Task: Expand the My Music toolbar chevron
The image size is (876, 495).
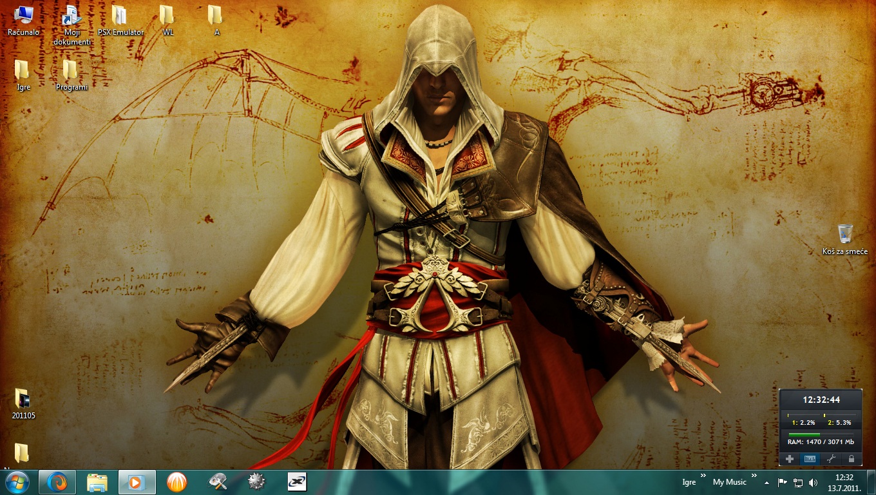Action: pos(754,476)
